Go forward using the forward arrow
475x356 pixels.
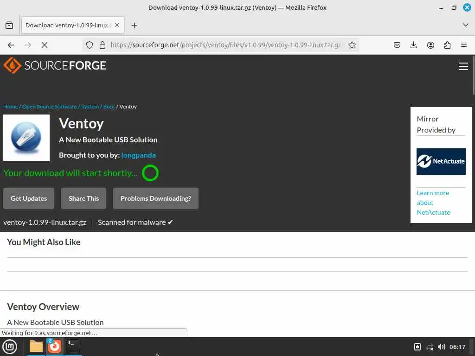[x=28, y=45]
